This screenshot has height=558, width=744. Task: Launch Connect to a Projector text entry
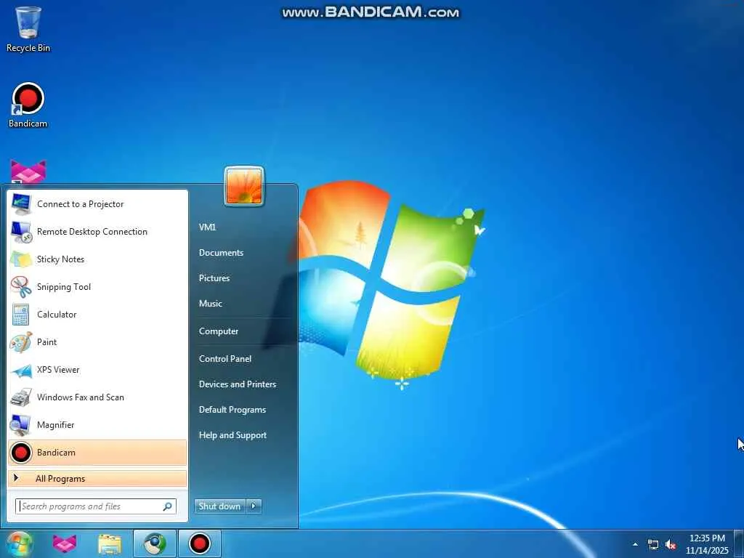(x=80, y=204)
